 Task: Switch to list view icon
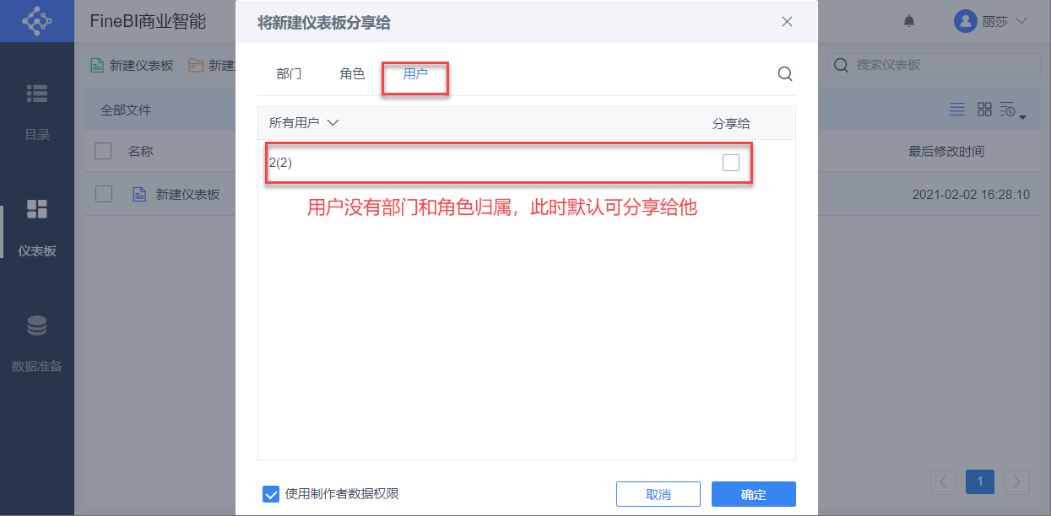(957, 110)
